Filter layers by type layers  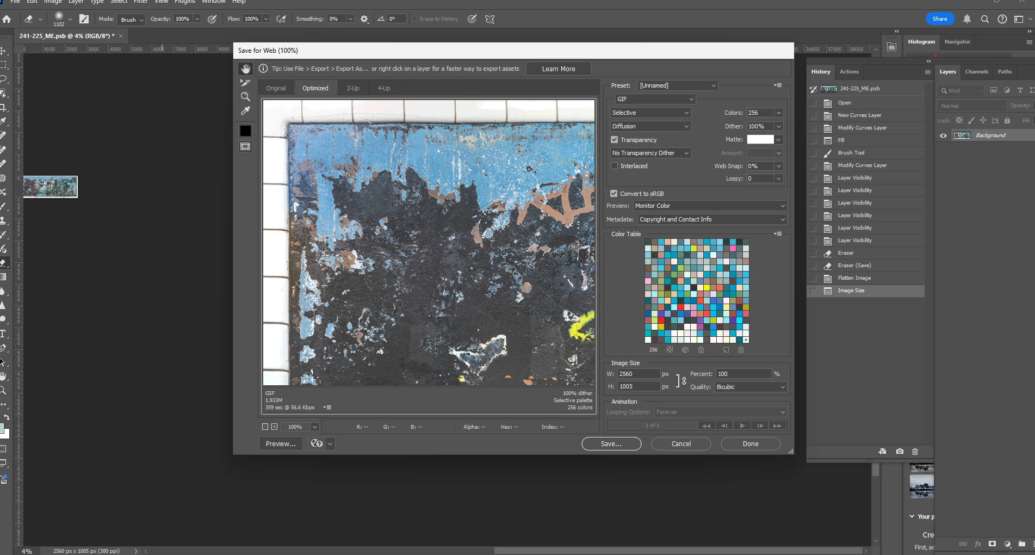click(1020, 90)
